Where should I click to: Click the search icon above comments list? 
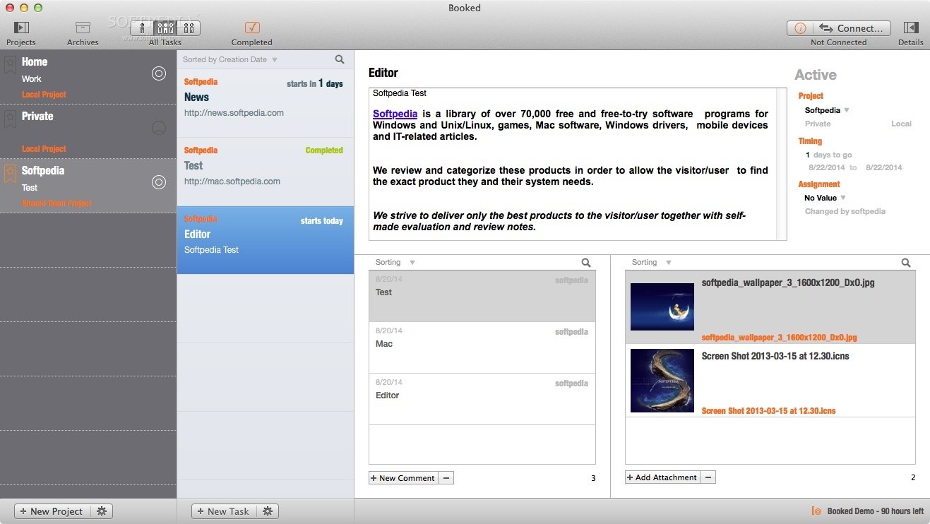[x=586, y=263]
